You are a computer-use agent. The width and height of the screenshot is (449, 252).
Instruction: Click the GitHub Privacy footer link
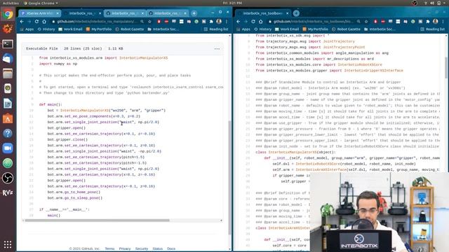125,249
